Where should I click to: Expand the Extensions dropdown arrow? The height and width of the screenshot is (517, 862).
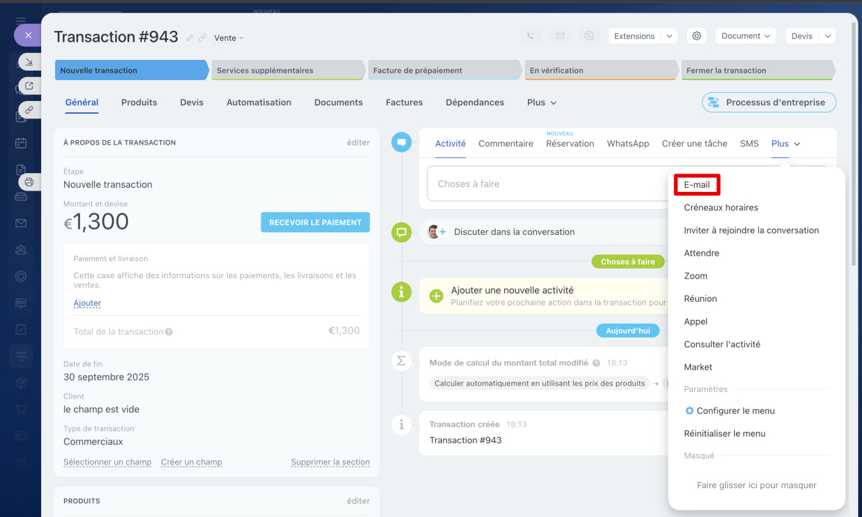point(669,36)
